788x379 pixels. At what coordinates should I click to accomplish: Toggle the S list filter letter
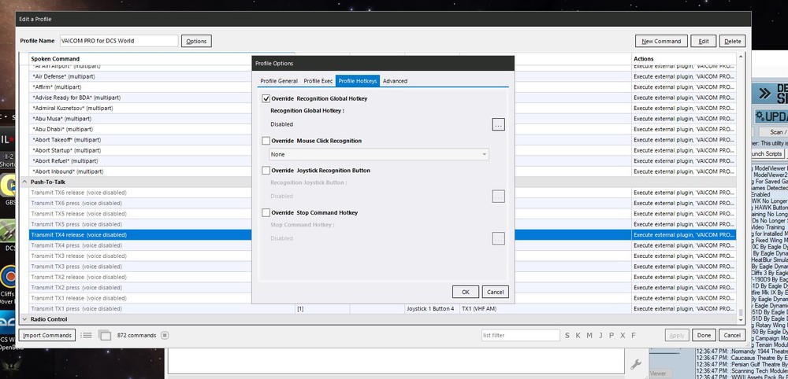coord(567,336)
